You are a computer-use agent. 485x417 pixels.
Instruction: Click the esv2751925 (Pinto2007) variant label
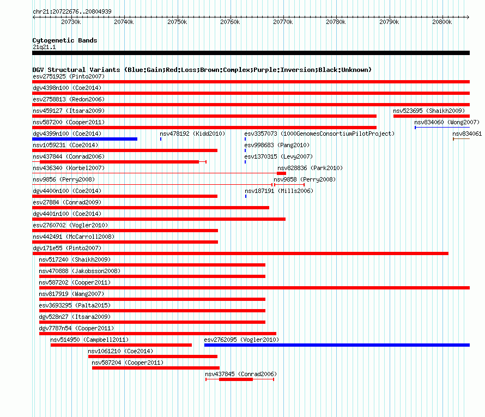point(69,76)
